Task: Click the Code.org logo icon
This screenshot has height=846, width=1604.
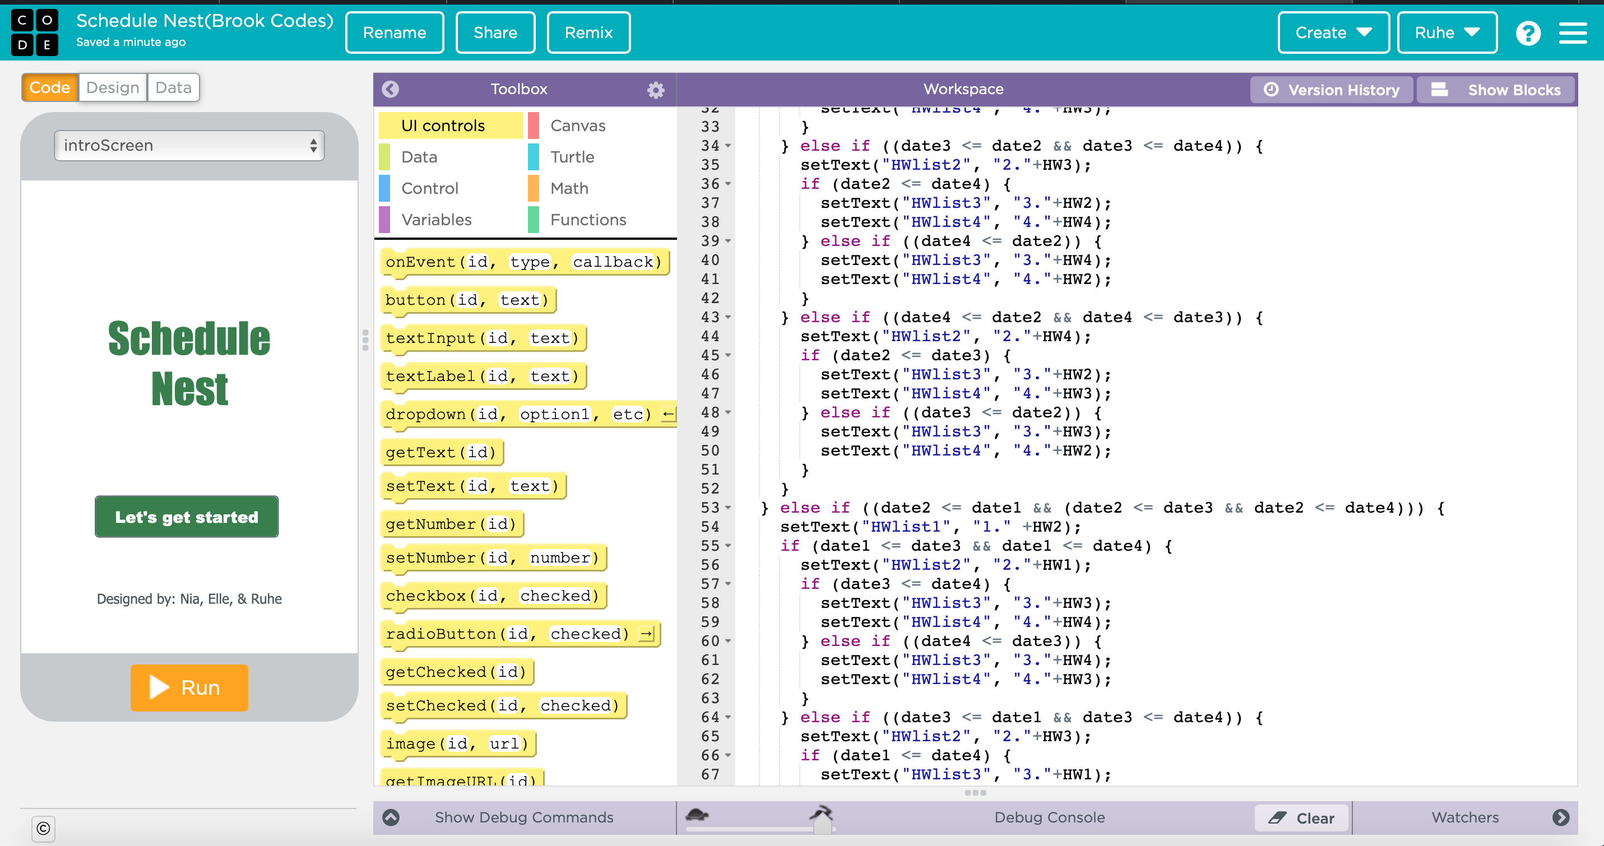Action: 34,32
